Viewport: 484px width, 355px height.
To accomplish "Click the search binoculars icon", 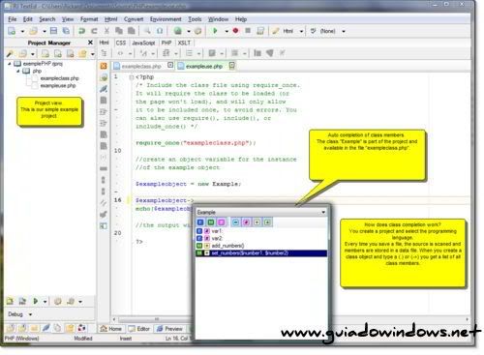I will (147, 31).
